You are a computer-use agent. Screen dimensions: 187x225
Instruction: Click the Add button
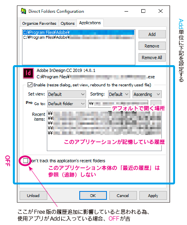click(152, 34)
